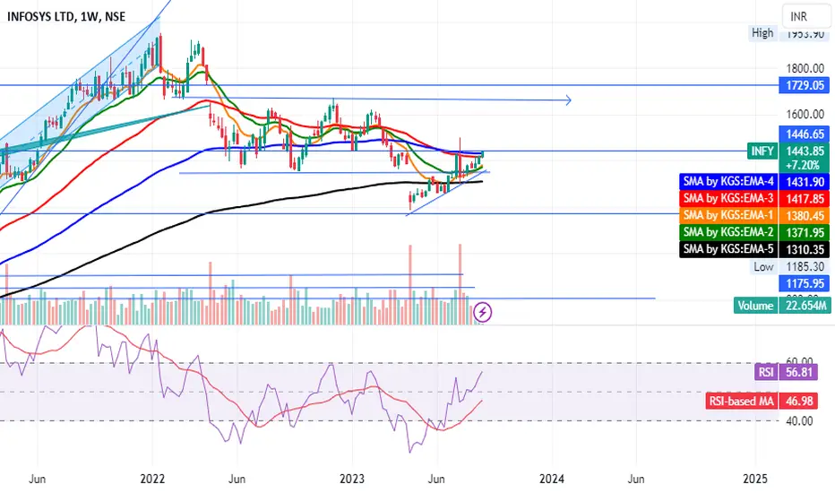Viewport: 835px width, 493px height.
Task: Click the arrowhead of the horizontal ray line
Action: [x=569, y=99]
